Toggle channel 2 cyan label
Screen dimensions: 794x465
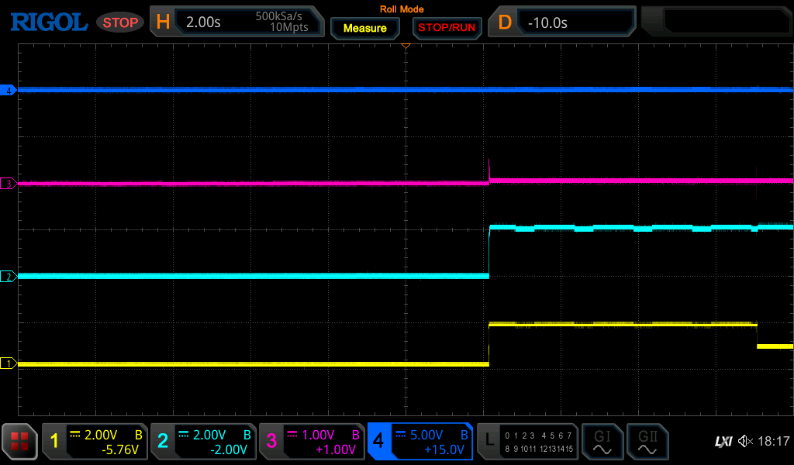tap(163, 441)
